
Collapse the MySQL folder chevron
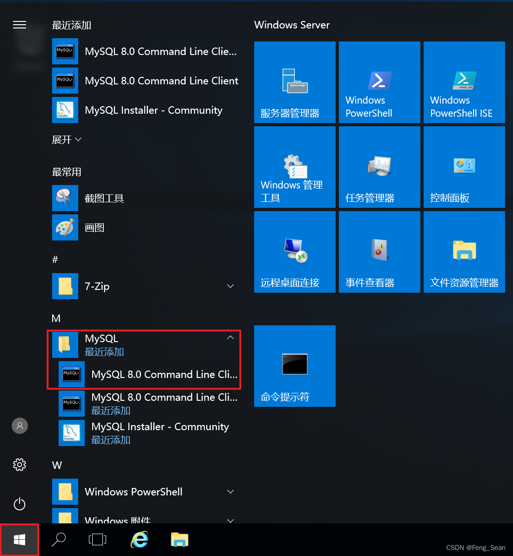pos(230,337)
